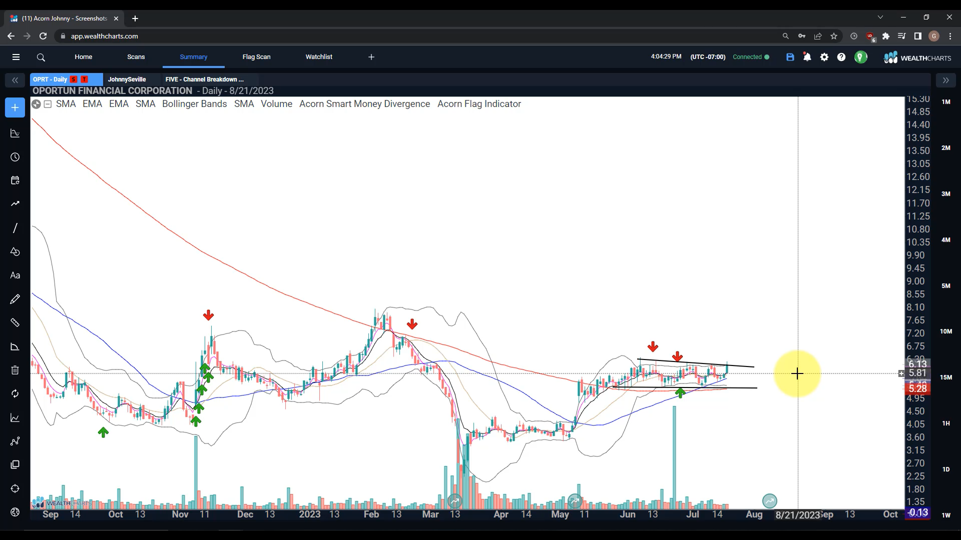Click the indicator legend arrow circle icon

click(36, 104)
